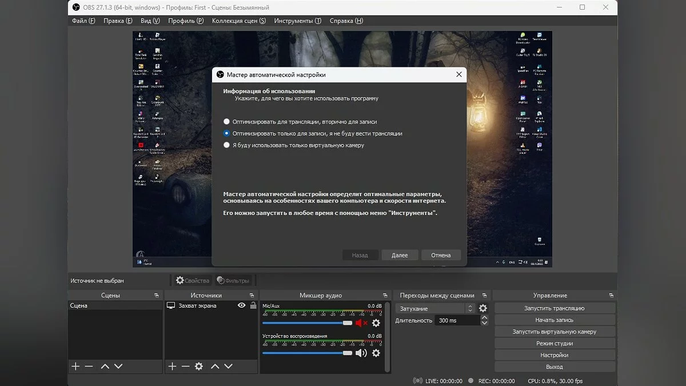Click the OBS logo in the main title bar
The image size is (686, 386).
pos(76,7)
